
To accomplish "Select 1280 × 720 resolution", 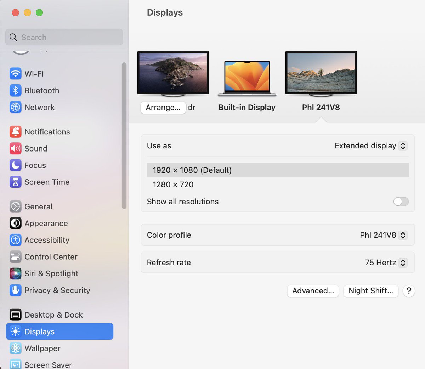I will (x=278, y=184).
